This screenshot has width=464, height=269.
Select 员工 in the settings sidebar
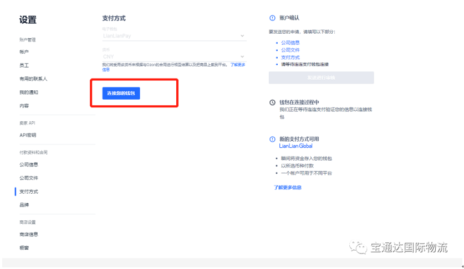point(24,65)
